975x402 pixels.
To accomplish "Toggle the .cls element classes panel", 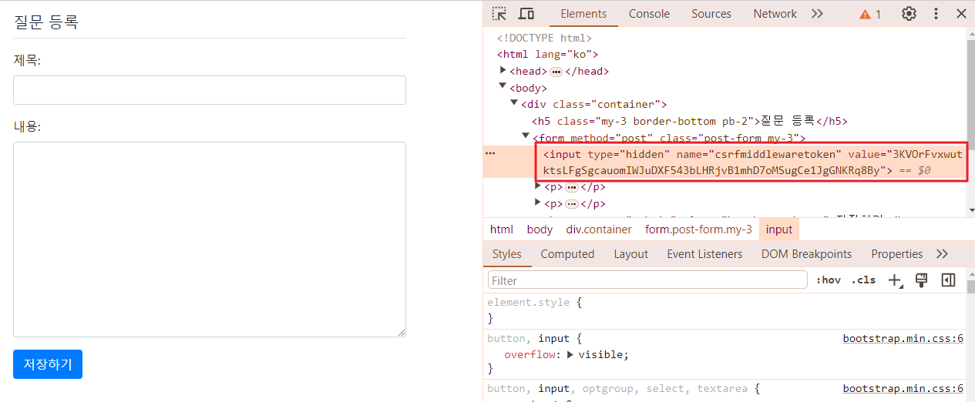I will coord(863,280).
